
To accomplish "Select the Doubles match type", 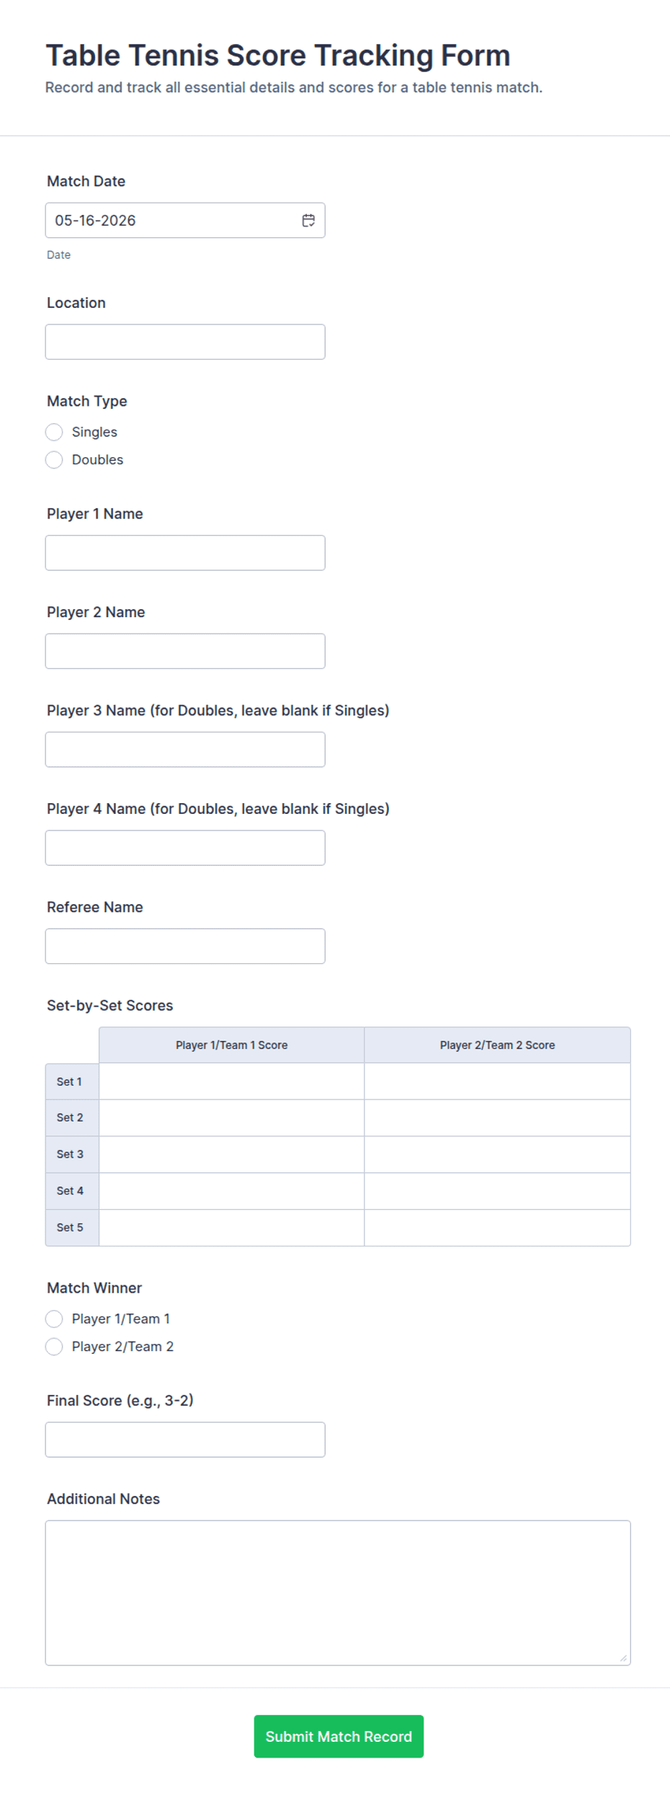I will pos(54,460).
